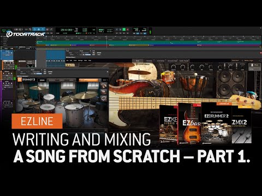Select the magnifier zoom tool in toolbar
Viewport: 262px width, 196px height.
pos(30,29)
